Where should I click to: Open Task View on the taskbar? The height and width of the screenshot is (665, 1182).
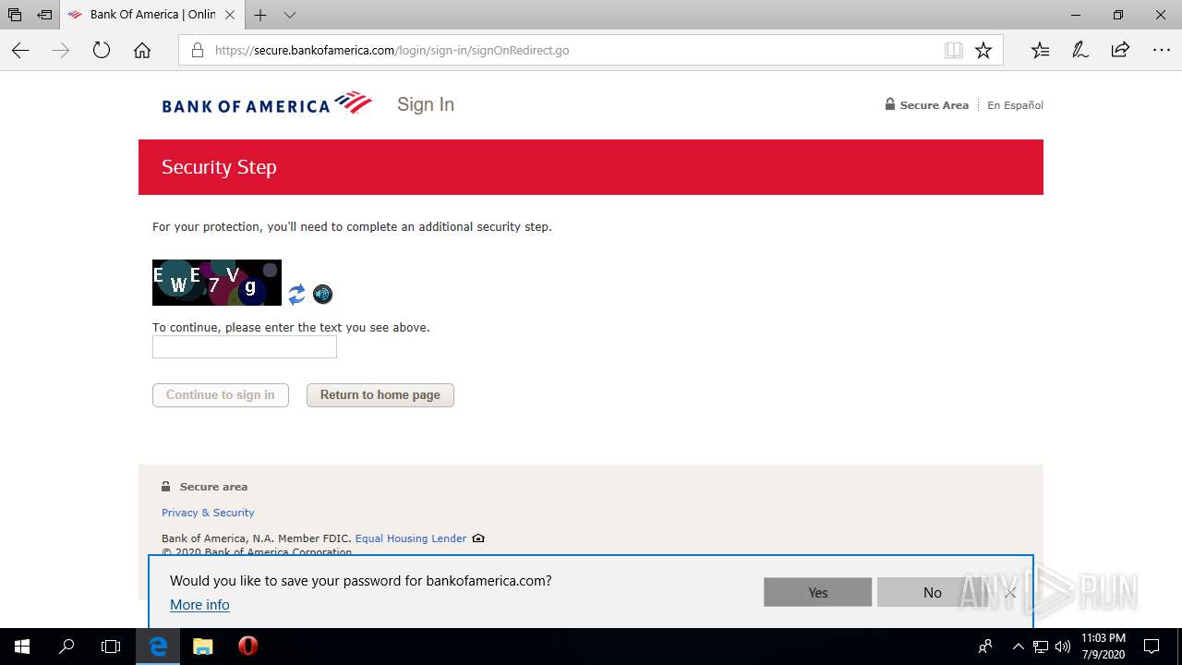pos(111,647)
